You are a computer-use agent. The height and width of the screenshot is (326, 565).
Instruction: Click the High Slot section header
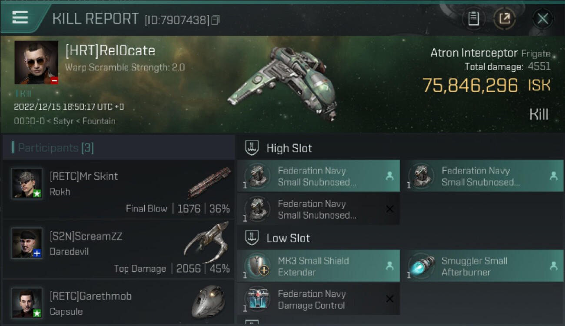(289, 148)
